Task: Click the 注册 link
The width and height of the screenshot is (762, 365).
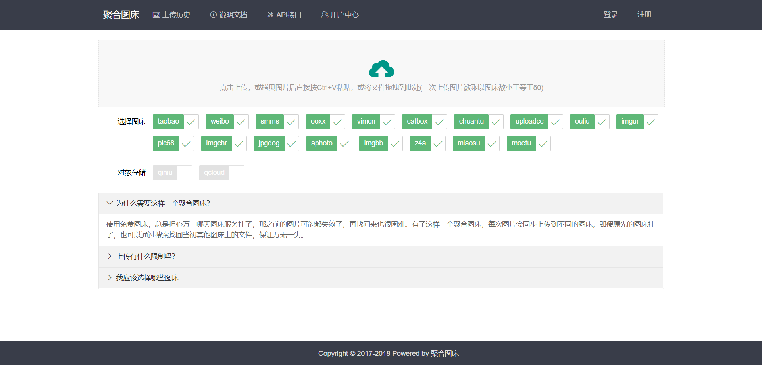Action: (x=645, y=15)
